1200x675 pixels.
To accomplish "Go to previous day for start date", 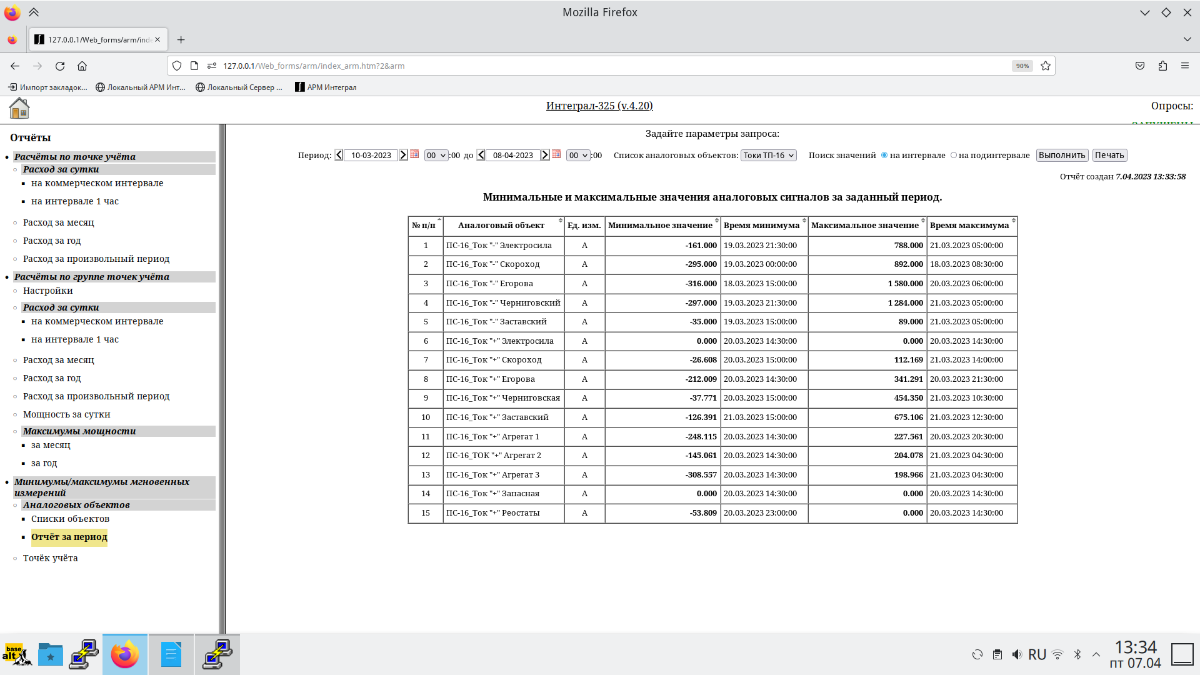I will [x=339, y=155].
